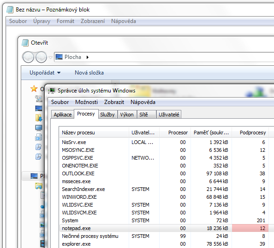Open Task Manager's Nápověda menu
The image size is (274, 248).
[x=143, y=102]
